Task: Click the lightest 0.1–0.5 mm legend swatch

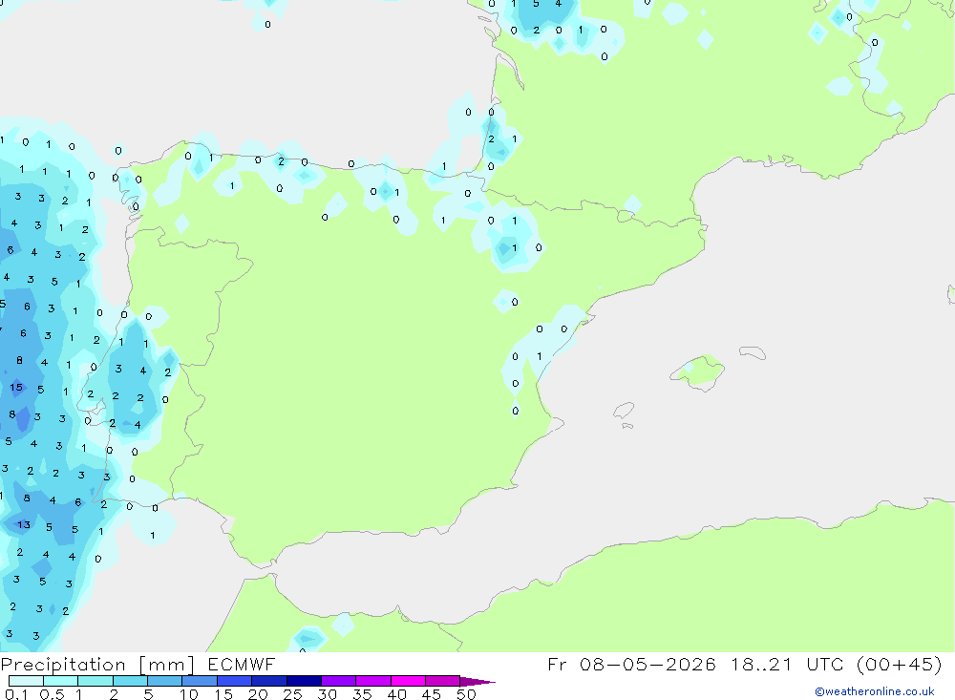Action: pos(26,681)
